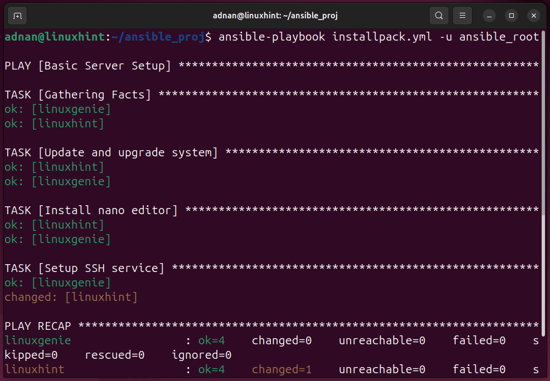Open the terminal hamburger menu

click(x=463, y=16)
